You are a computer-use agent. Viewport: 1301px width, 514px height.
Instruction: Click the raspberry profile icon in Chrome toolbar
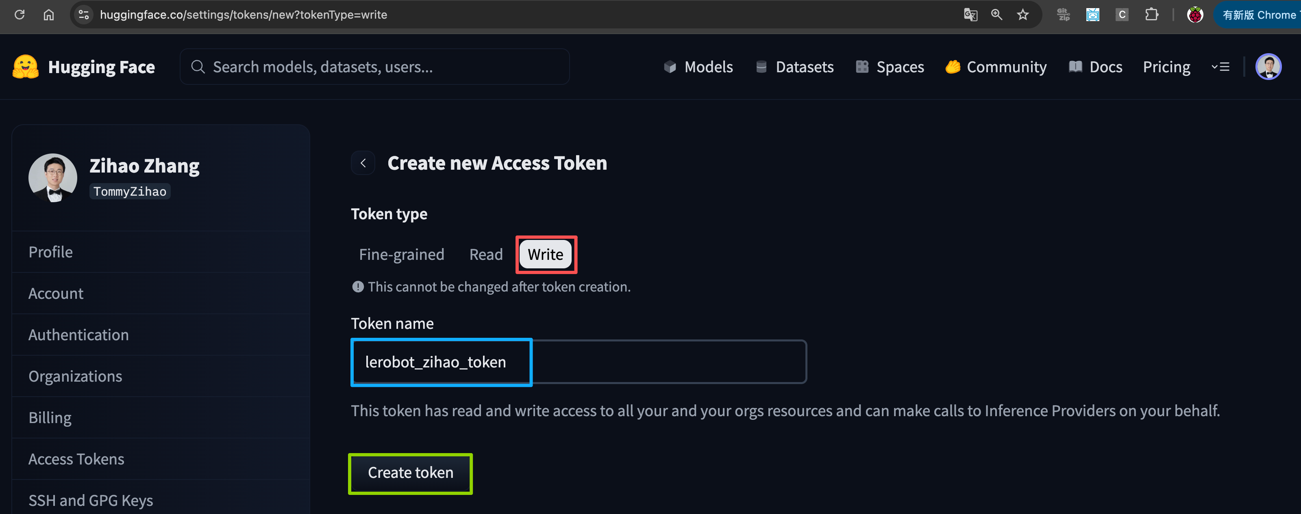[x=1195, y=15]
